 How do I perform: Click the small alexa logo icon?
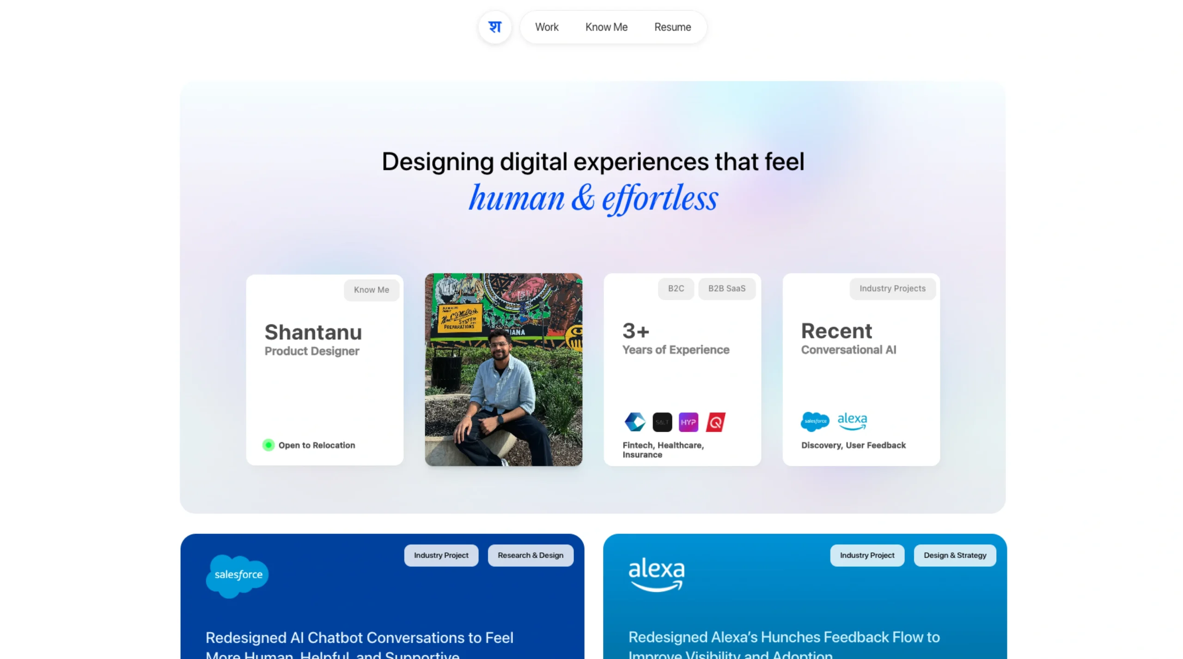click(x=852, y=421)
